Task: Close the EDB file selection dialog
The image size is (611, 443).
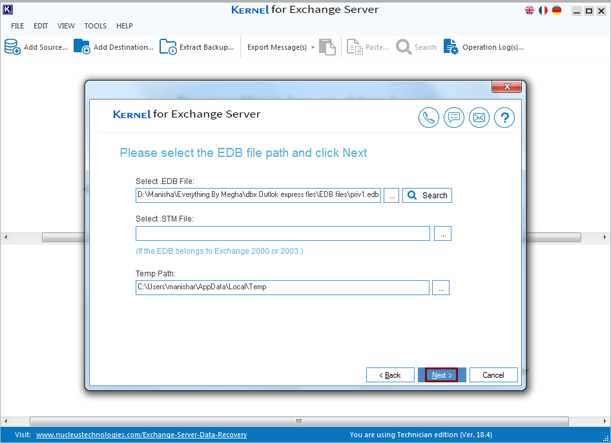Action: (x=506, y=87)
